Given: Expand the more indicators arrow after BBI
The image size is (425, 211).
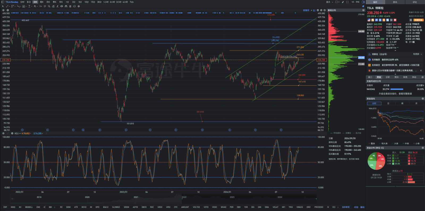Looking at the screenshot, I should [x=55, y=207].
